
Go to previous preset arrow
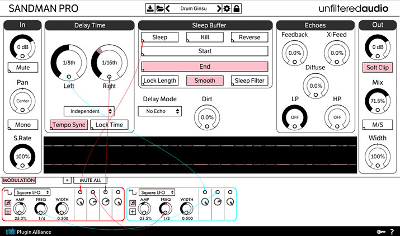click(168, 9)
